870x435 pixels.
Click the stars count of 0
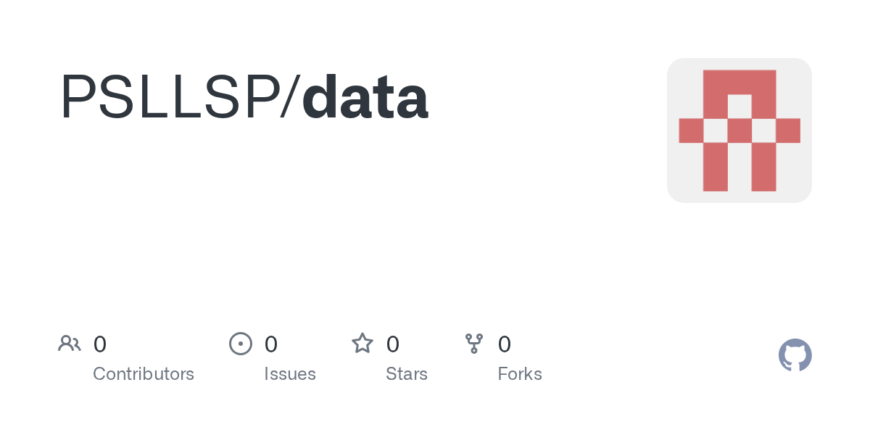click(393, 344)
